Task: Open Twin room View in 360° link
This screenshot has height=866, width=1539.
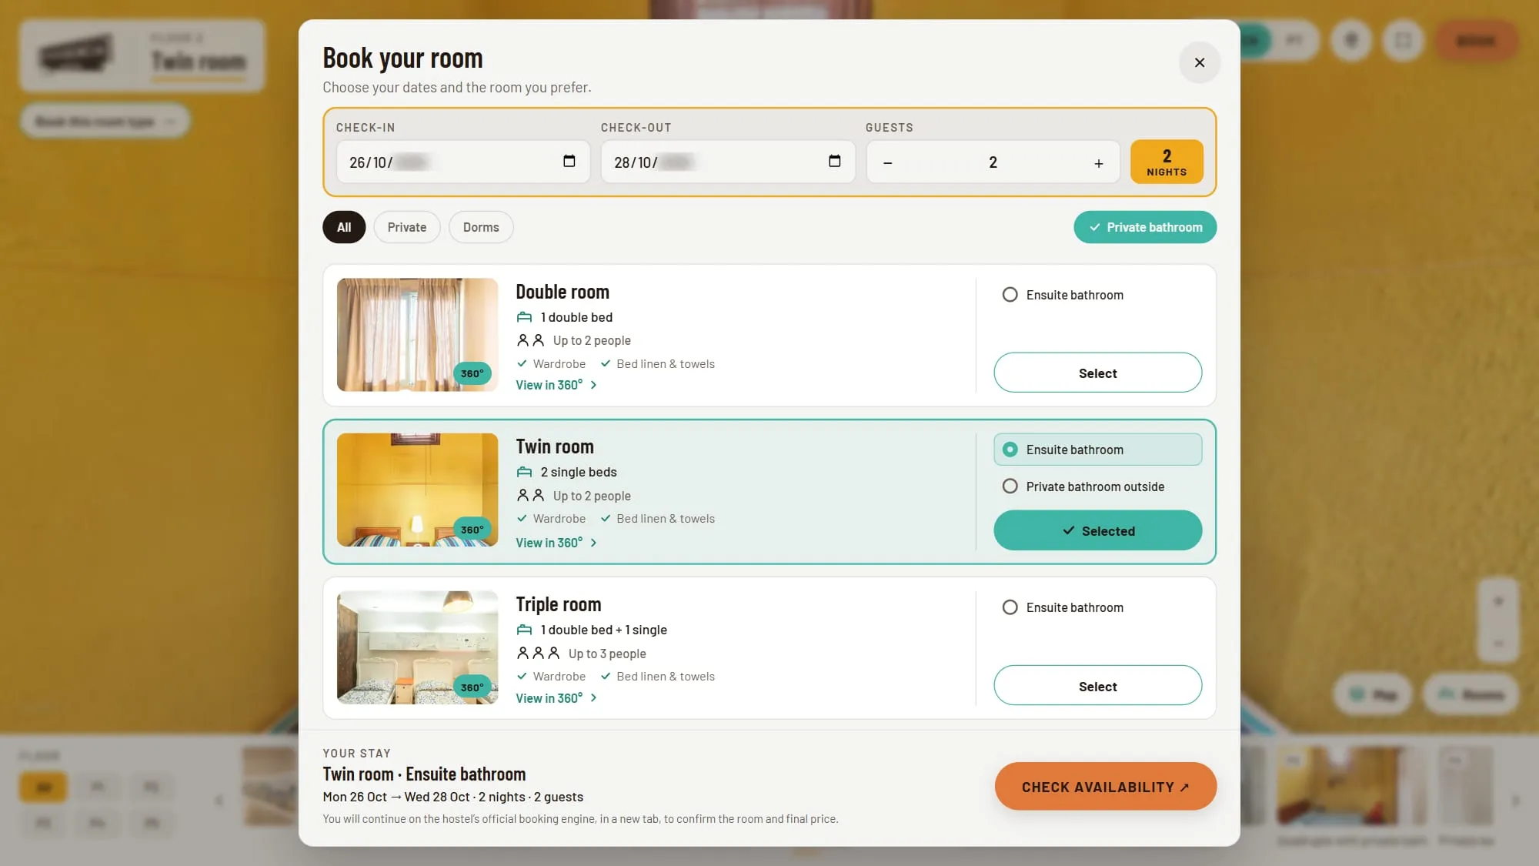Action: coord(556,543)
